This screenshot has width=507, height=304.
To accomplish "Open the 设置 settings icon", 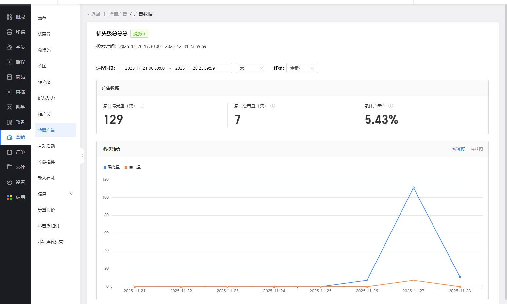I will pos(9,182).
